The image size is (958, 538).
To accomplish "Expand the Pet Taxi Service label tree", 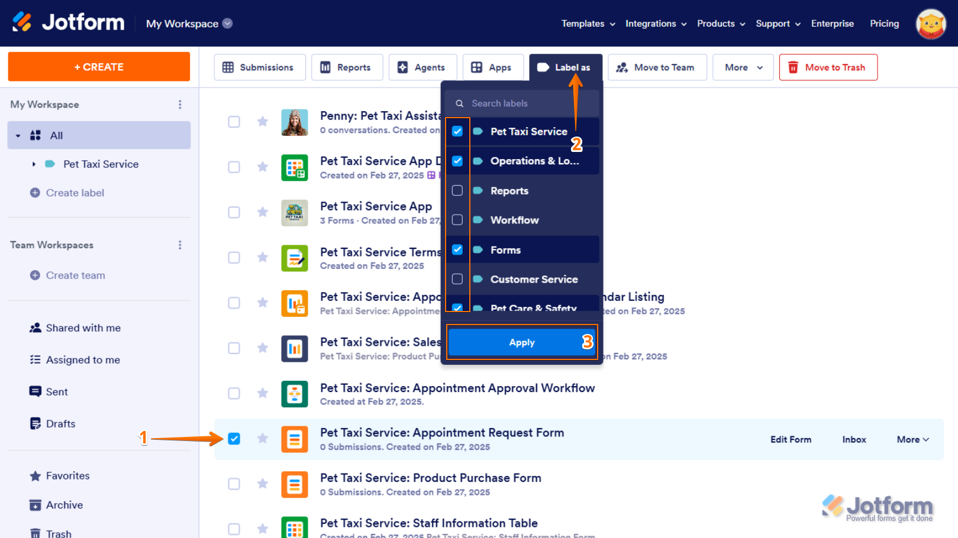I will pyautogui.click(x=34, y=164).
